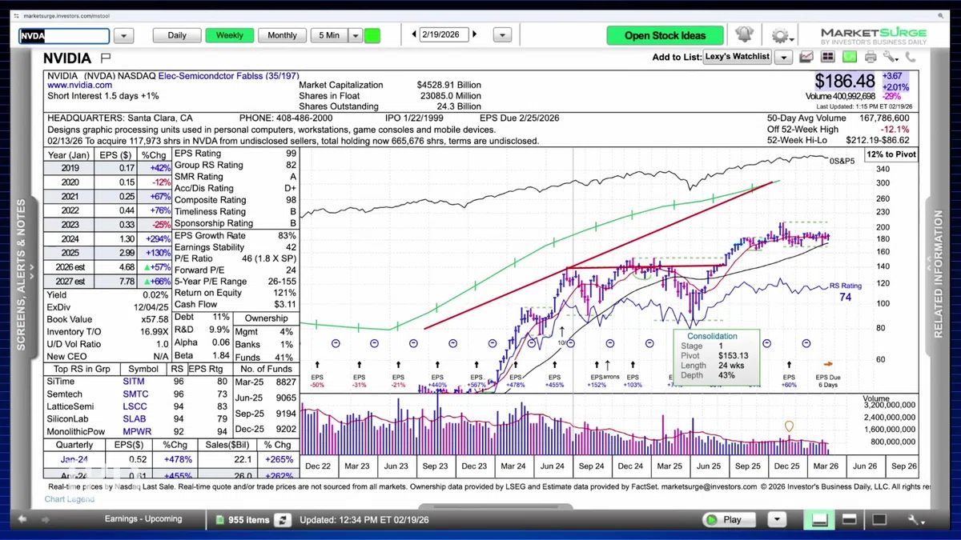This screenshot has height=540, width=961.
Task: Click the green chart icon in the top toolbar
Action: [x=849, y=58]
